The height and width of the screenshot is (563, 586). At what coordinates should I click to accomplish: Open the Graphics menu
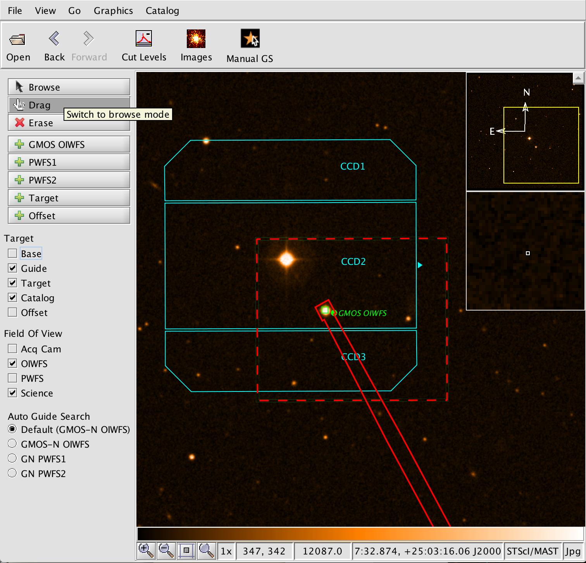click(x=113, y=10)
